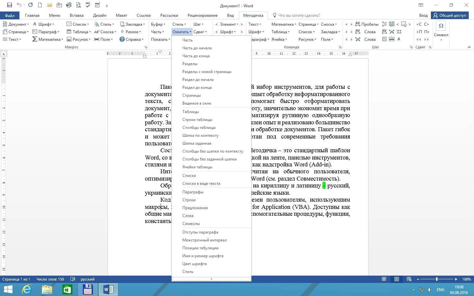Open the Математика sigma dropdown in Макрос
Image resolution: width=474 pixels, height=296 pixels.
click(48, 39)
